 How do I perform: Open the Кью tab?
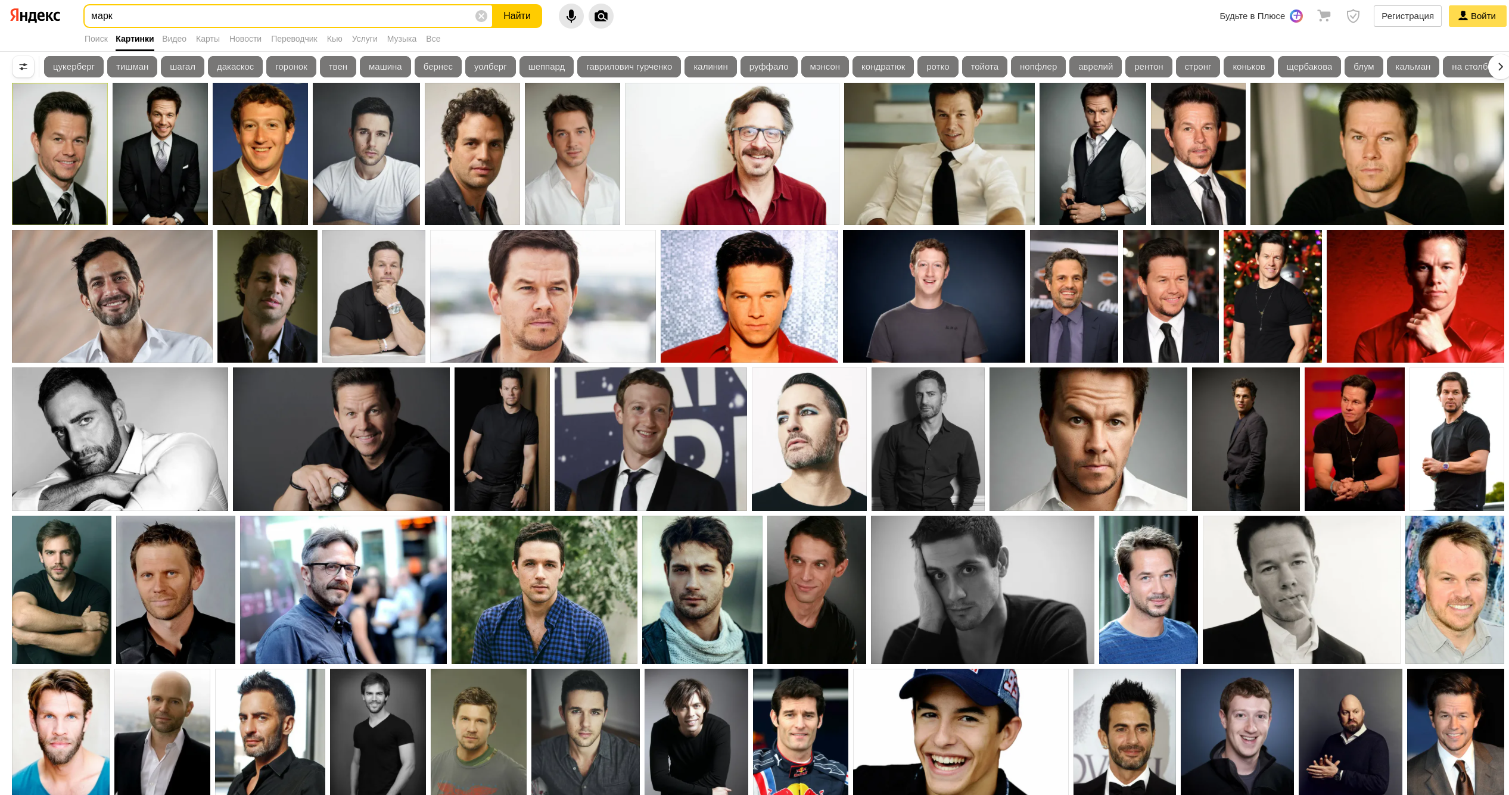pos(335,39)
